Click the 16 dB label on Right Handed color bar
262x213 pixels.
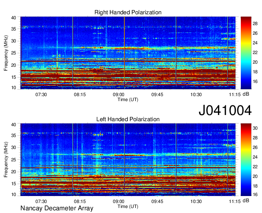click(x=255, y=81)
